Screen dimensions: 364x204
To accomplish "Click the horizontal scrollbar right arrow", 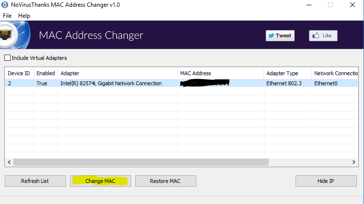I will [x=353, y=162].
